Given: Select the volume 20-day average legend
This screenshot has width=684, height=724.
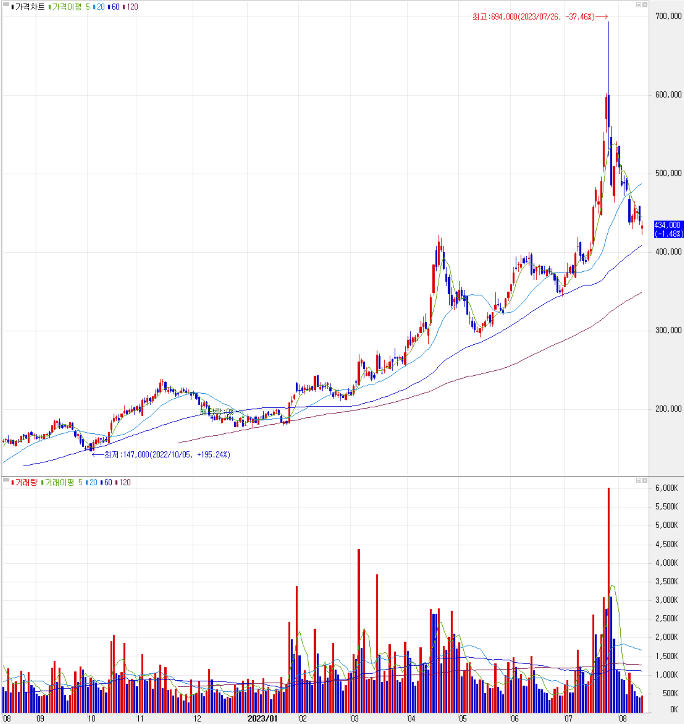Looking at the screenshot, I should coord(91,482).
